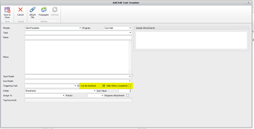254x129 pixels.
Task: Click the Memo scrollbar down arrow
Action: pyautogui.click(x=130, y=72)
